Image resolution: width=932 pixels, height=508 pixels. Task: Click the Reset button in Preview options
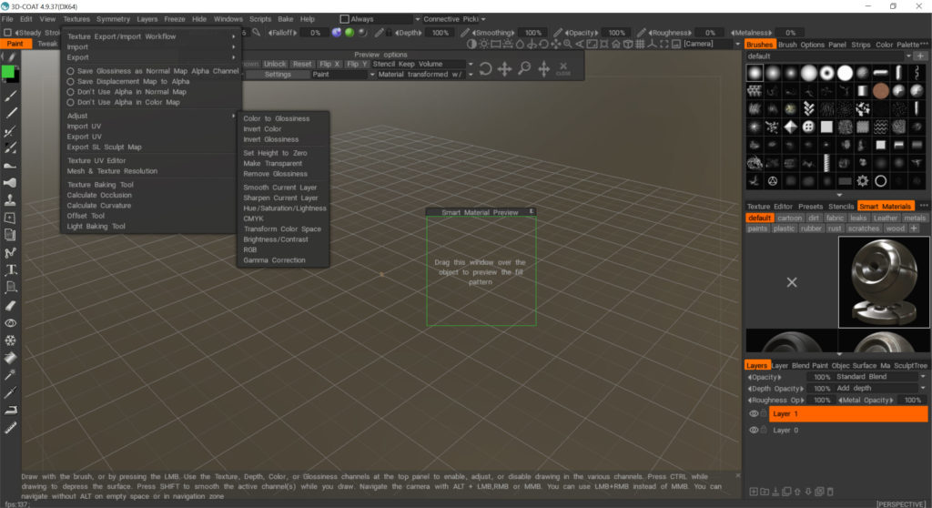coord(302,65)
